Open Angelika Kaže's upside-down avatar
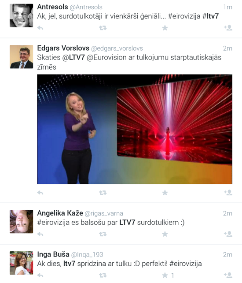 tap(21, 221)
